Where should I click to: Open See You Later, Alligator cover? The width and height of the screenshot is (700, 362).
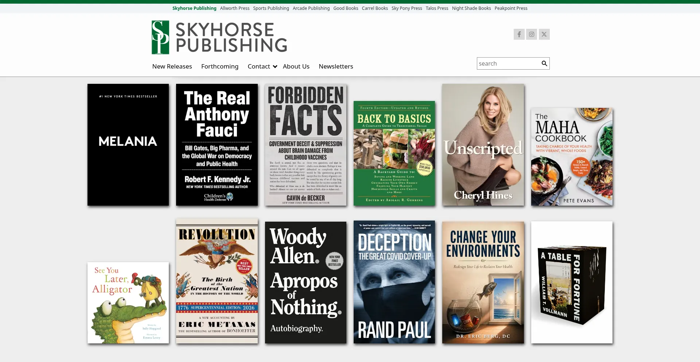pyautogui.click(x=128, y=303)
